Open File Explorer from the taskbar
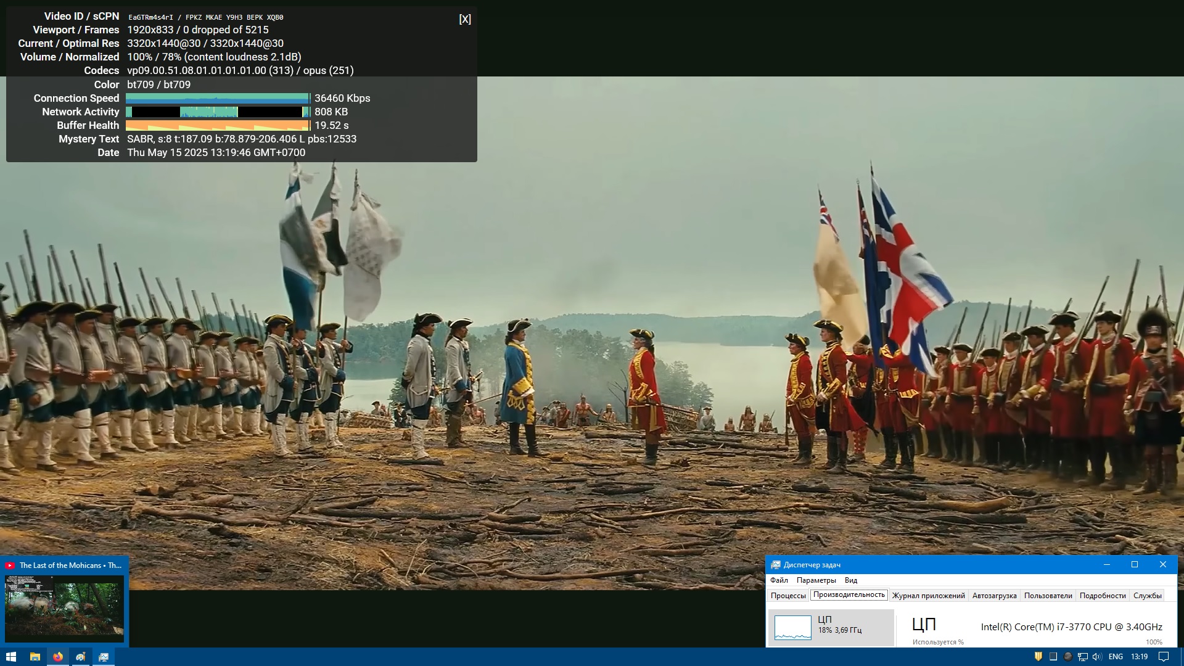 [35, 657]
